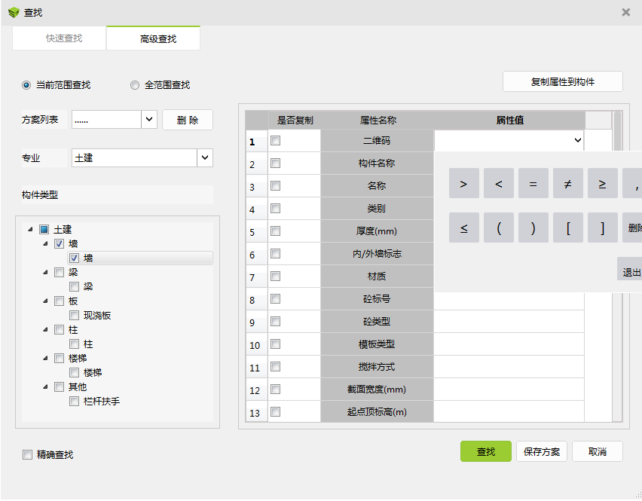
Task: Switch to the 高级查找 tab
Action: [x=154, y=38]
